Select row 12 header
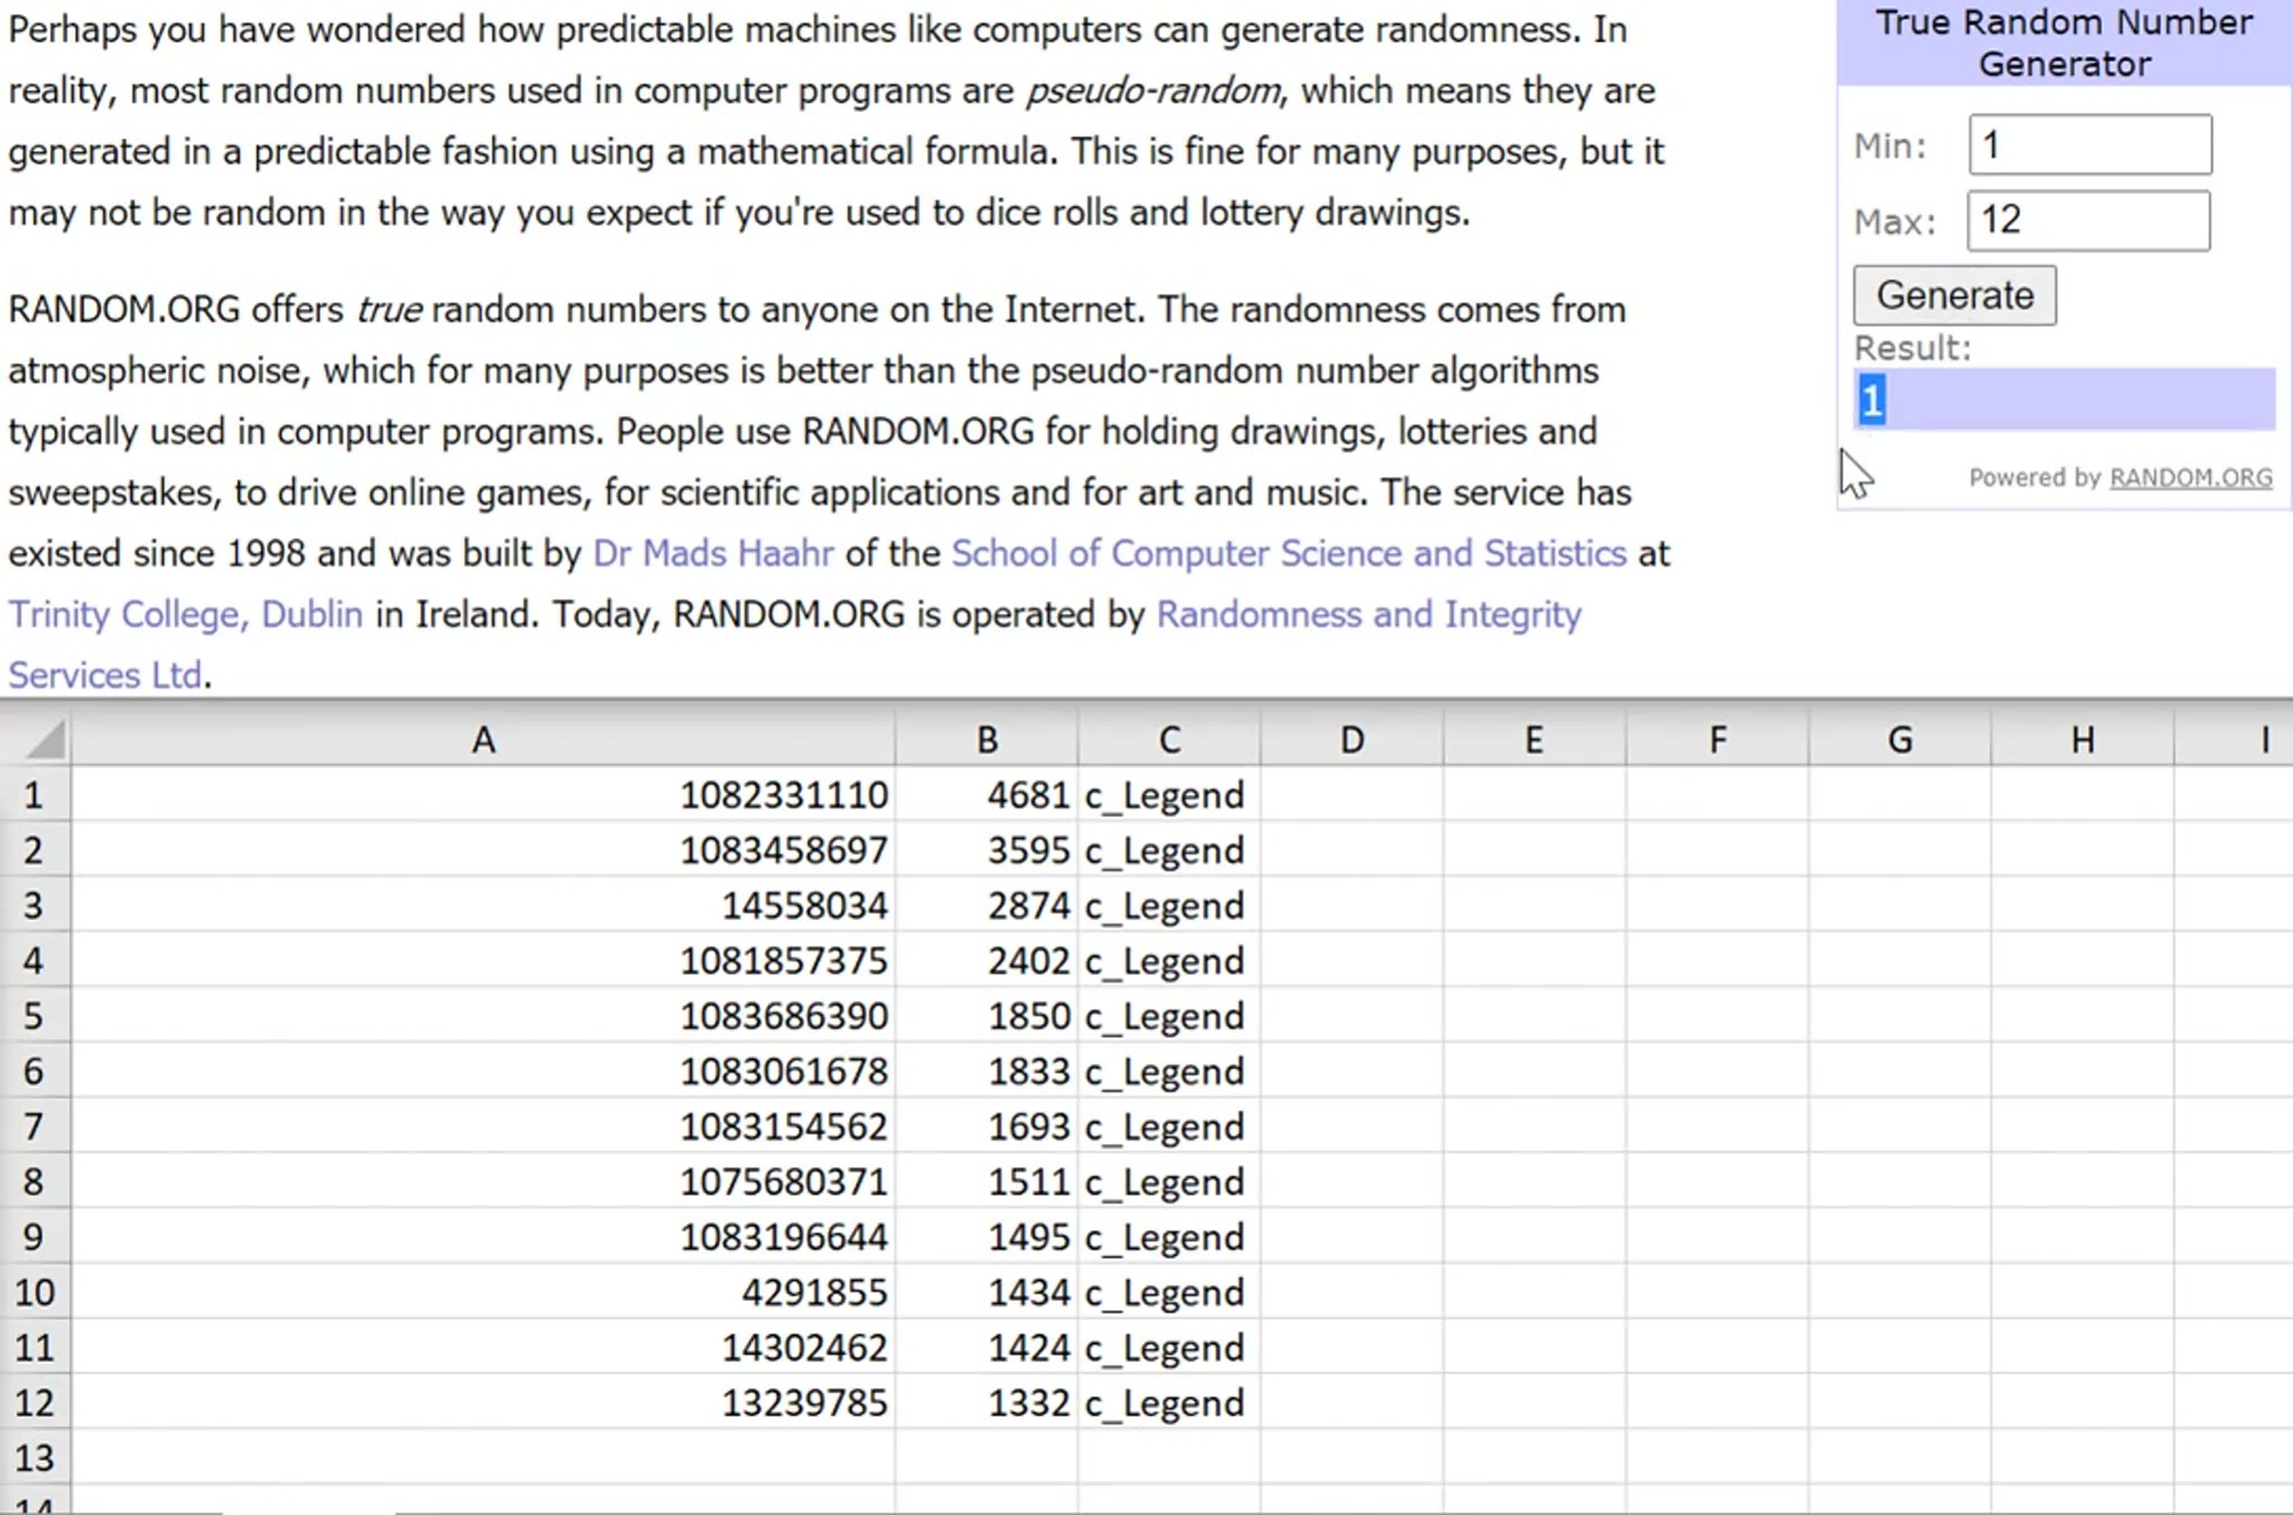The width and height of the screenshot is (2293, 1515). (35, 1401)
